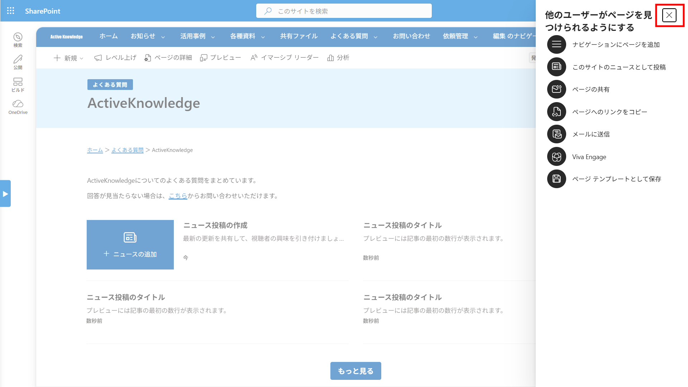
Task: Copy page link via ページへのリンクをコピー icon
Action: coord(556,112)
